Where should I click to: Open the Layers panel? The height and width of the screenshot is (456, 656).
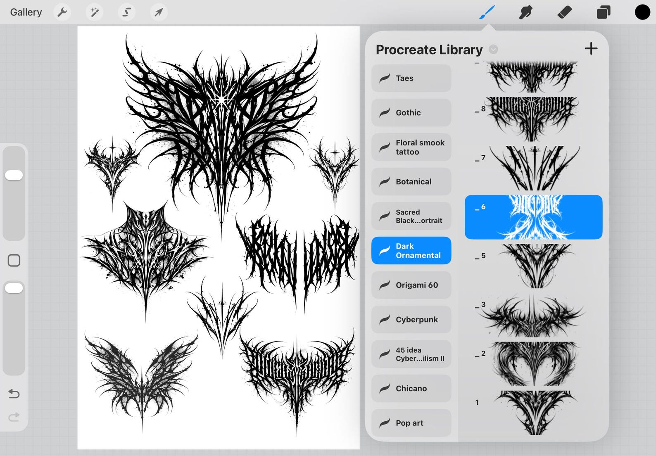click(x=604, y=12)
